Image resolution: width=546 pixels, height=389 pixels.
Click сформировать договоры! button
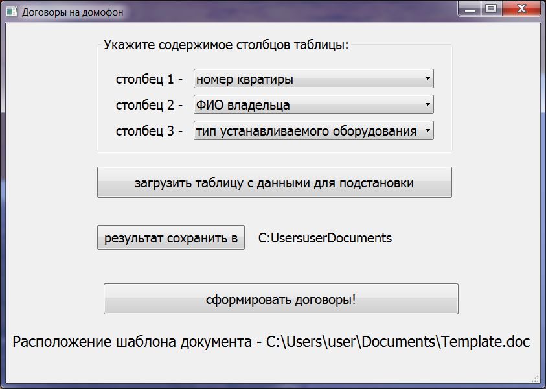point(280,299)
